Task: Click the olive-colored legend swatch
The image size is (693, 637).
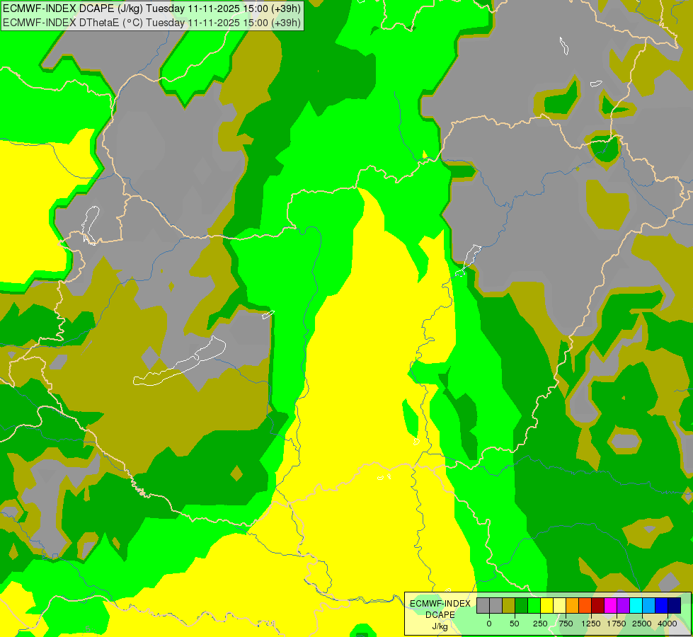Action: coord(509,606)
